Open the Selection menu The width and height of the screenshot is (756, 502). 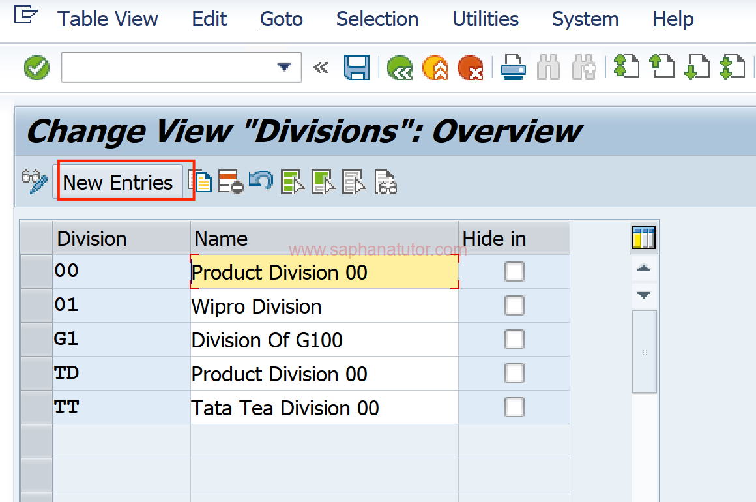pos(377,20)
